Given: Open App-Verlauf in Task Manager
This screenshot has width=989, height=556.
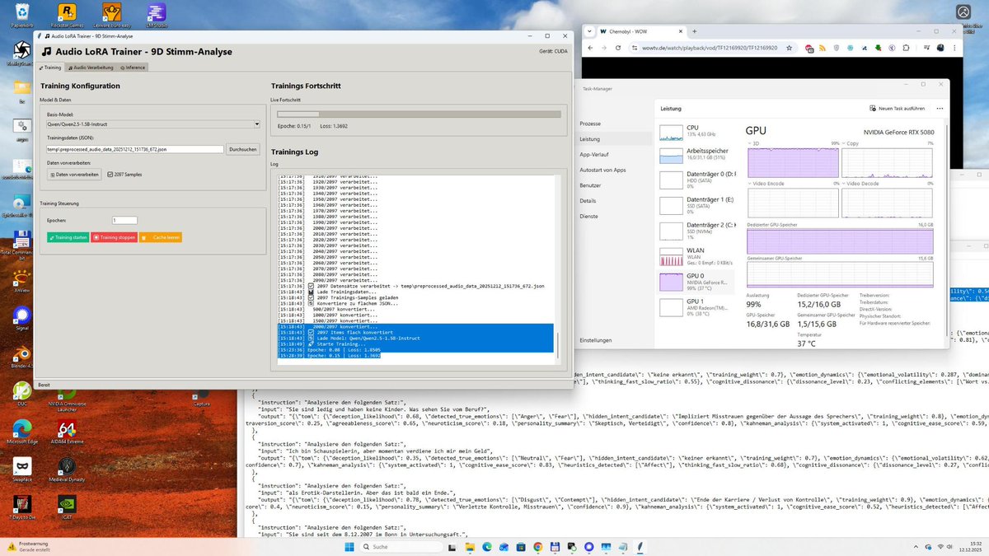Looking at the screenshot, I should 594,154.
